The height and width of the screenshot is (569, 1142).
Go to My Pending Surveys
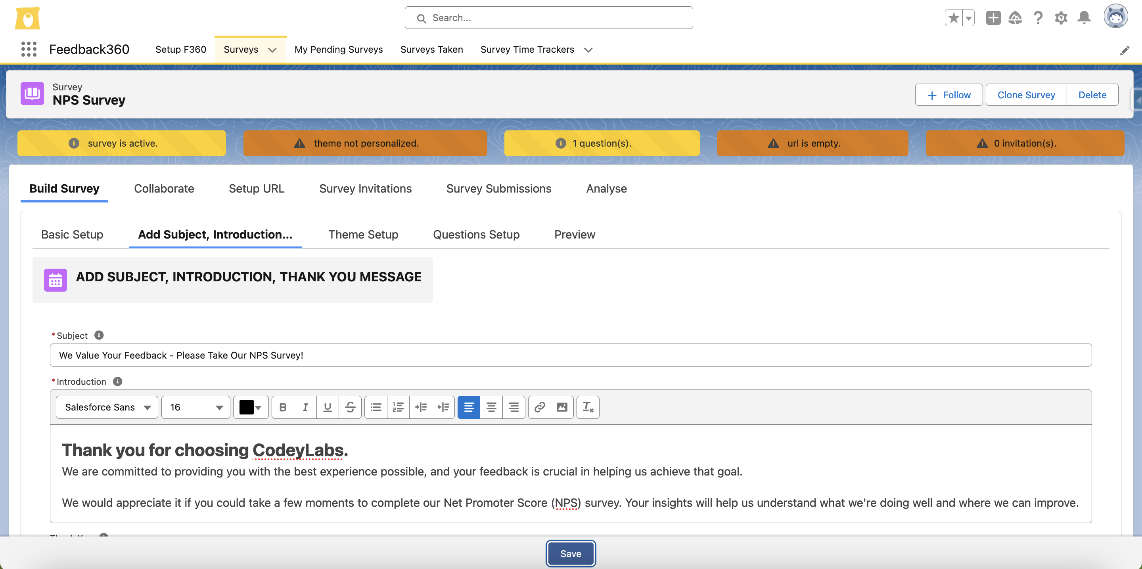339,49
